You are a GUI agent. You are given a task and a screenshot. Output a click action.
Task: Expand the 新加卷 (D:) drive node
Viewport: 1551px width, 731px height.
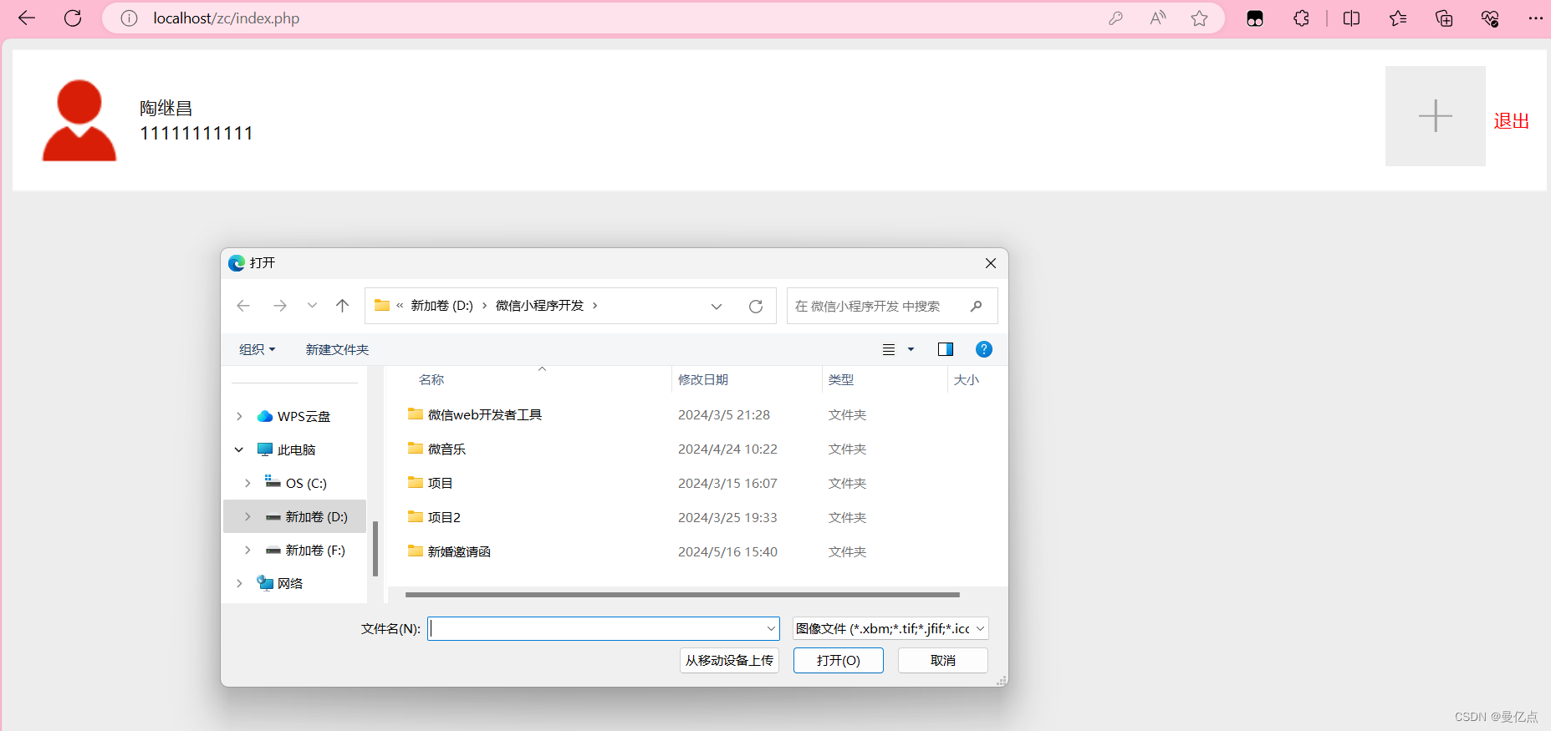[x=247, y=517]
